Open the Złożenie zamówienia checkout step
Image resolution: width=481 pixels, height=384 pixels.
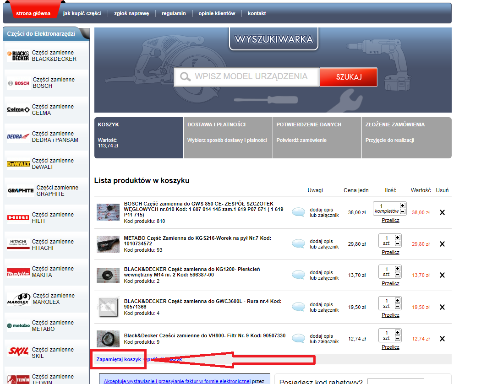point(406,138)
